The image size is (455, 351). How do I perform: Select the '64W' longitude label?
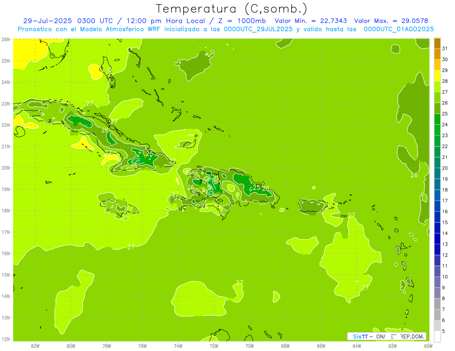pos(357,346)
